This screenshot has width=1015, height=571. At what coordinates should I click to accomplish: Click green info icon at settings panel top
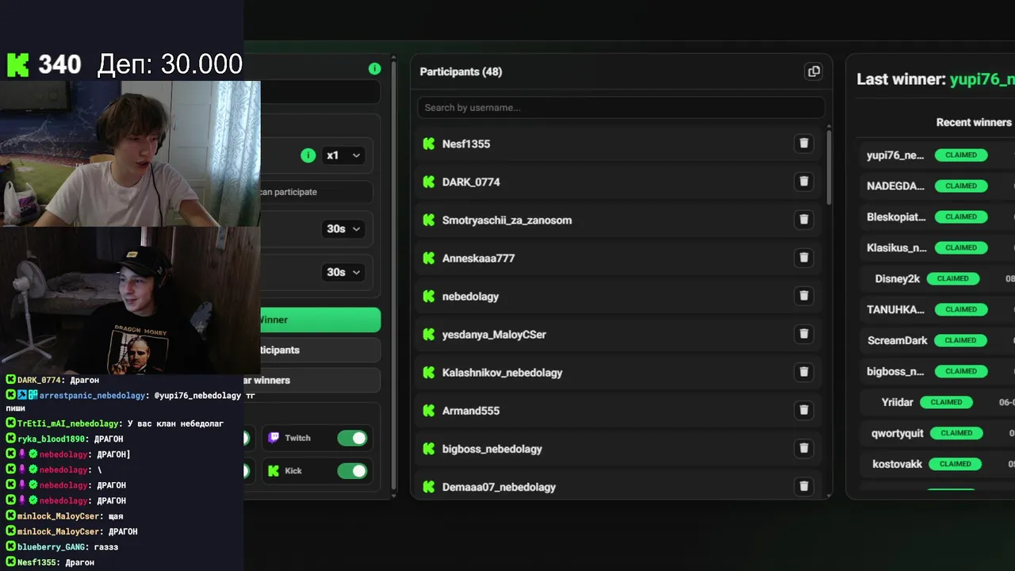(374, 69)
